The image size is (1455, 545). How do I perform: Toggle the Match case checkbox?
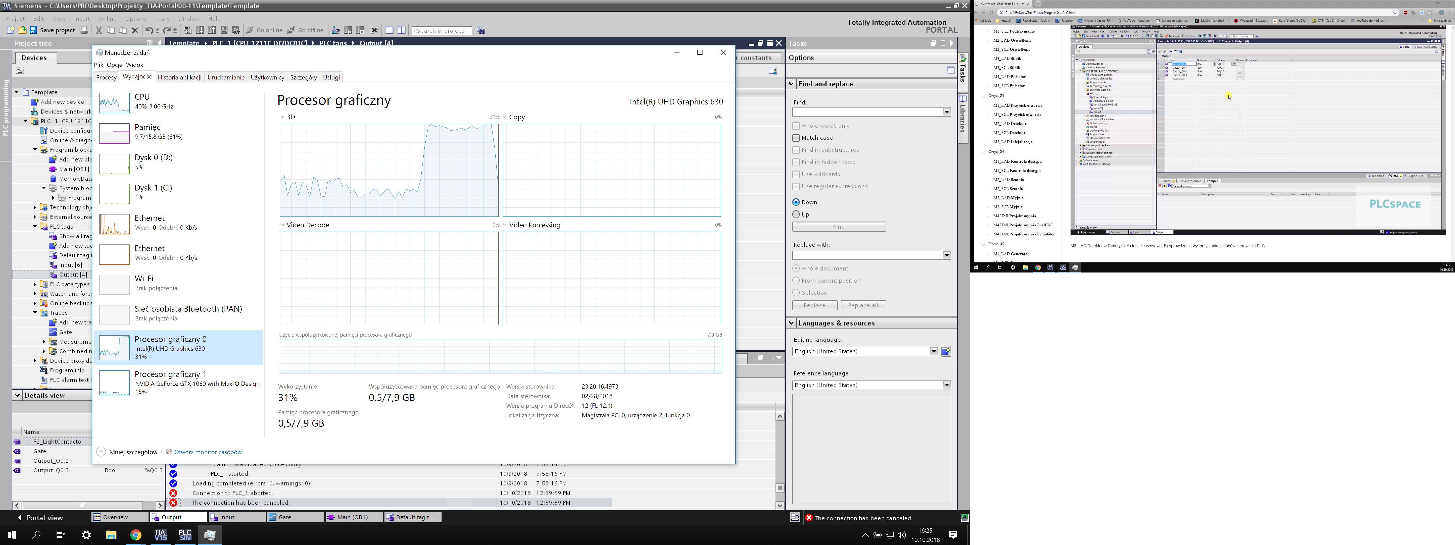(x=796, y=138)
